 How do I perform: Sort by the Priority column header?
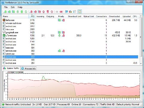(x=61, y=16)
